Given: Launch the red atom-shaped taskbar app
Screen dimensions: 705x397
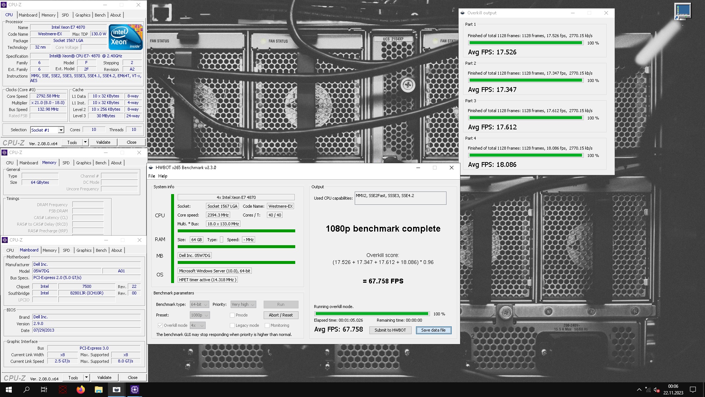Looking at the screenshot, I should tap(63, 390).
